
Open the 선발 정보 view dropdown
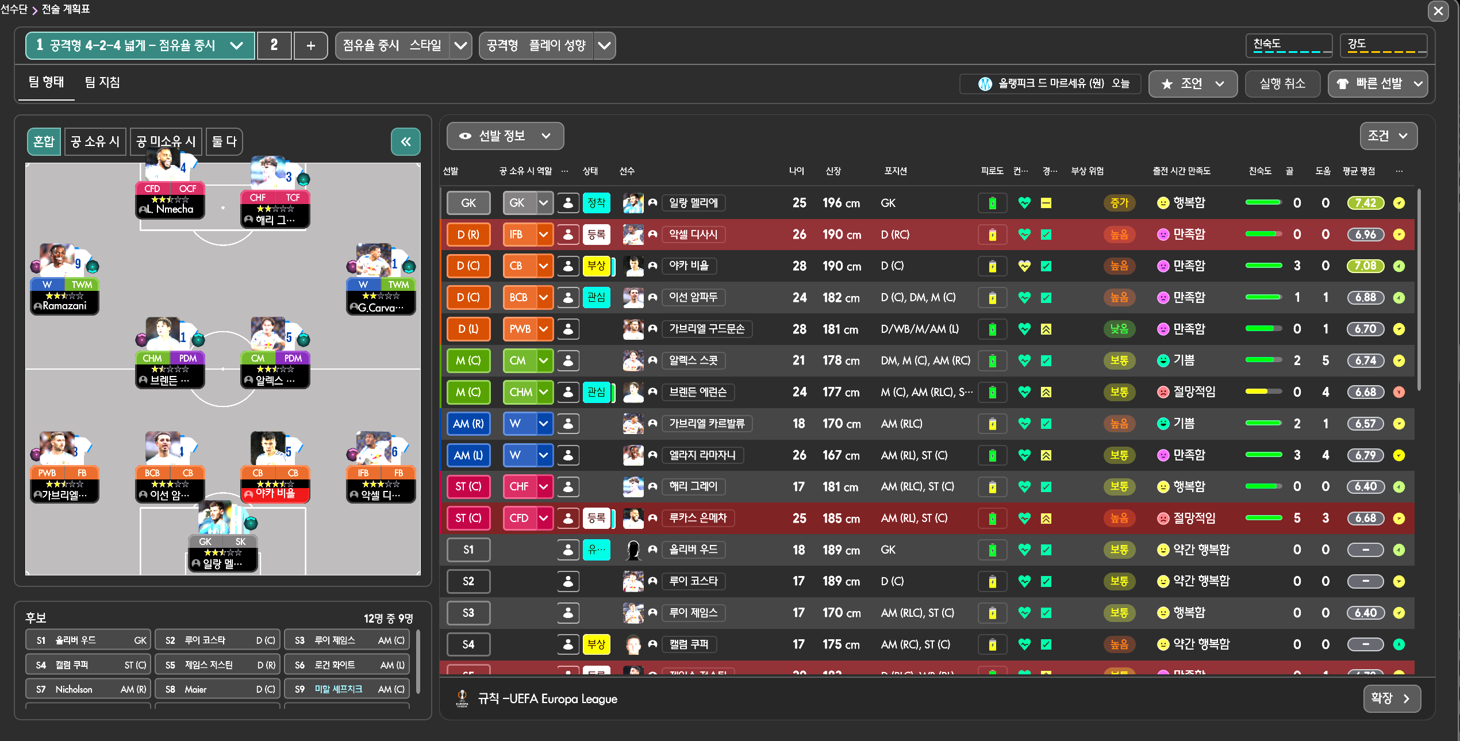pos(505,136)
